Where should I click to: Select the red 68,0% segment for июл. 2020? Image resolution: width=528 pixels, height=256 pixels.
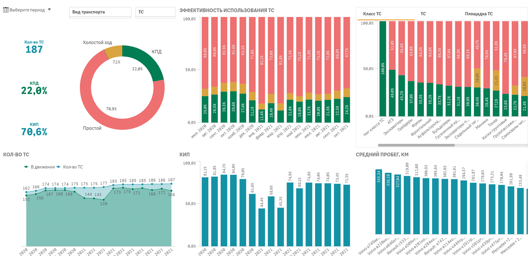[205, 53]
